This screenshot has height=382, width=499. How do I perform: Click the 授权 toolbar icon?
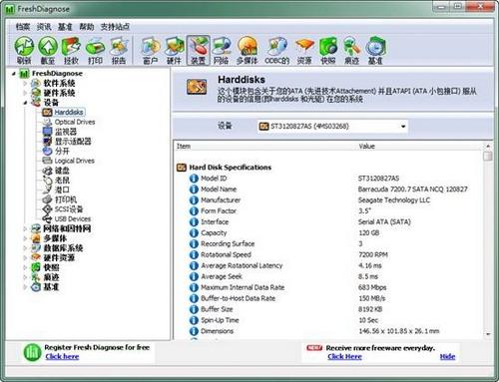point(71,50)
